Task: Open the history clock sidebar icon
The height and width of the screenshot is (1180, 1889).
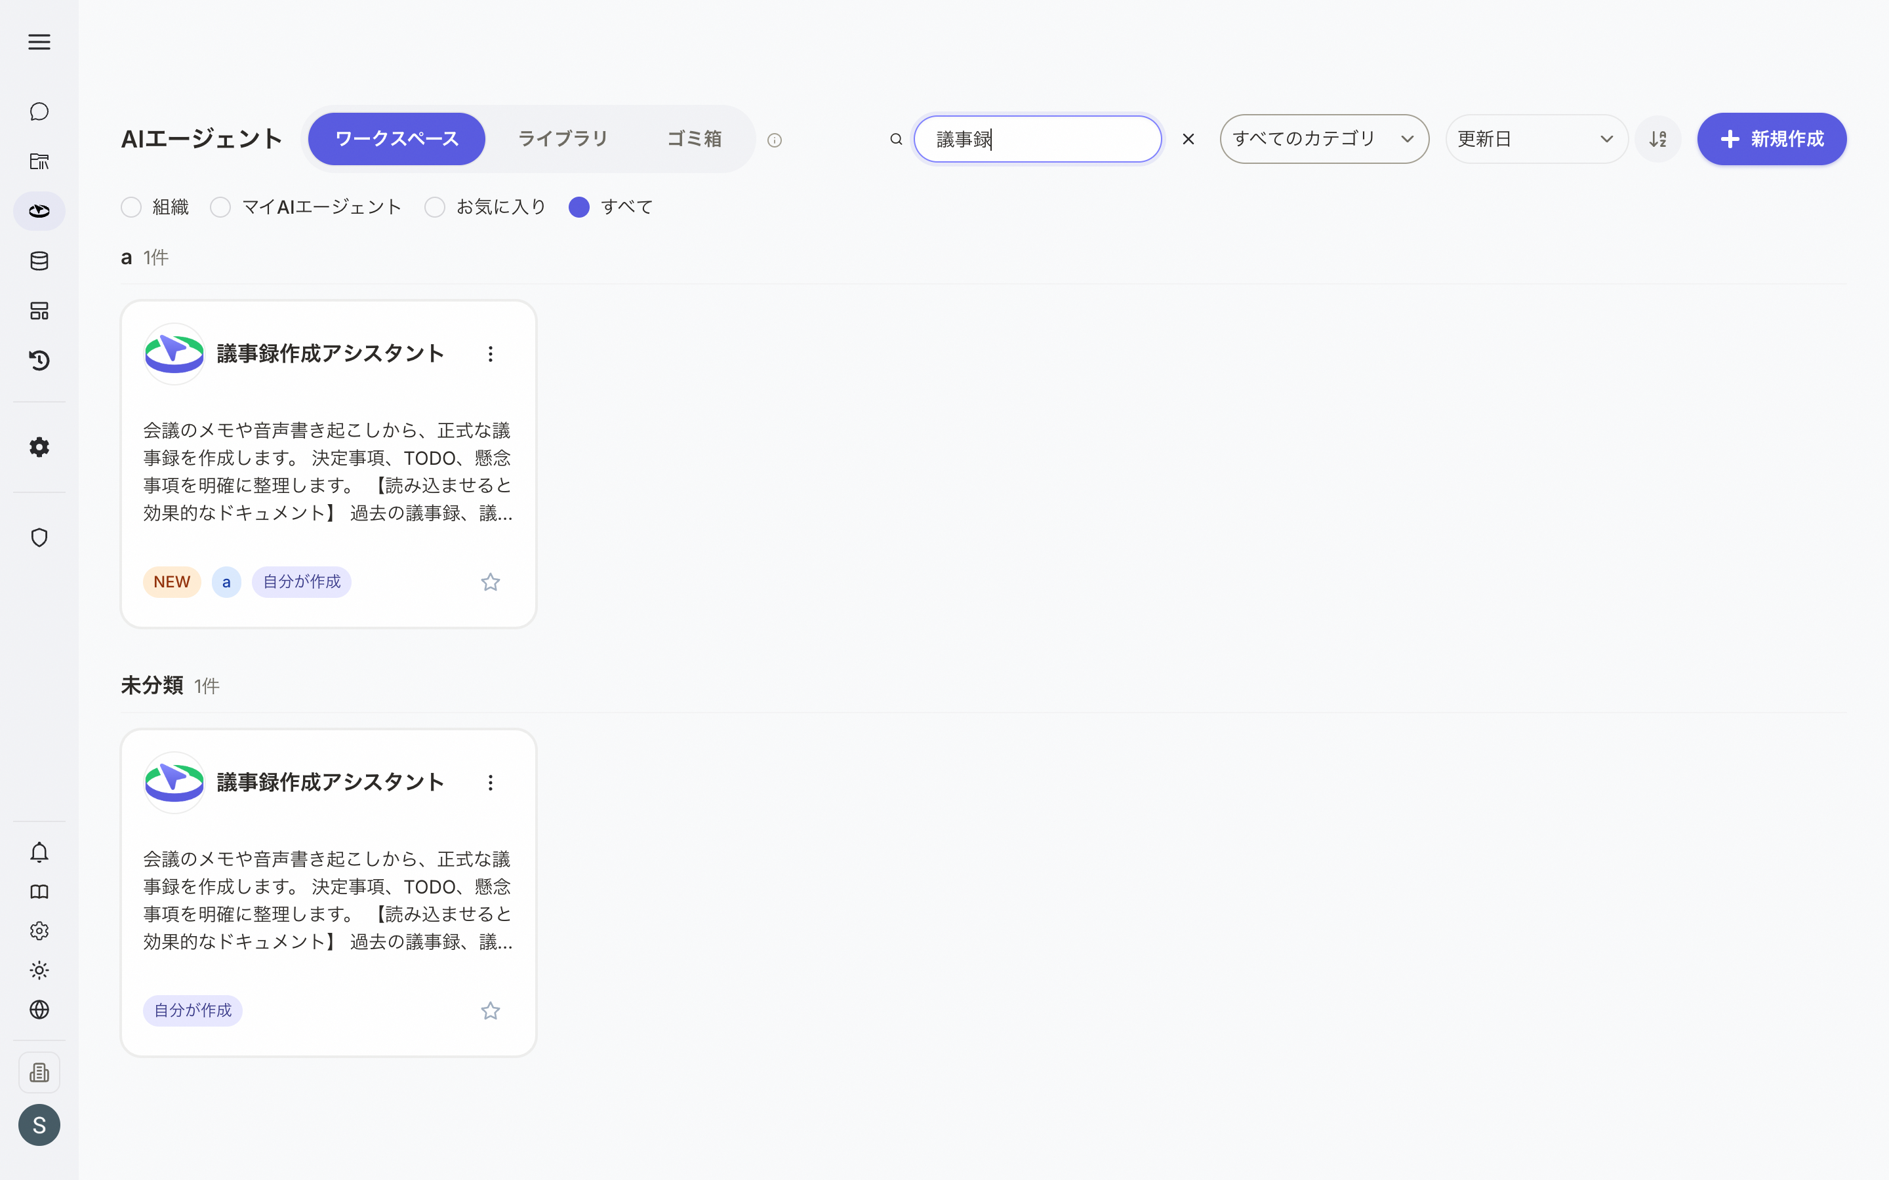Action: (x=39, y=361)
